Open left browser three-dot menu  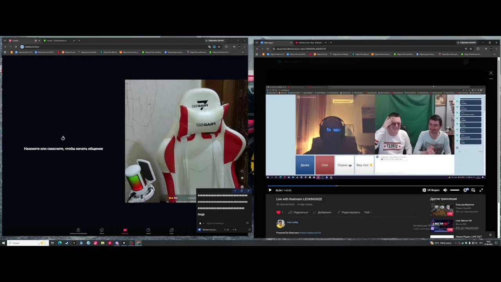[245, 47]
